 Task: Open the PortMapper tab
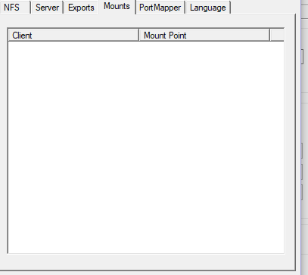(160, 8)
